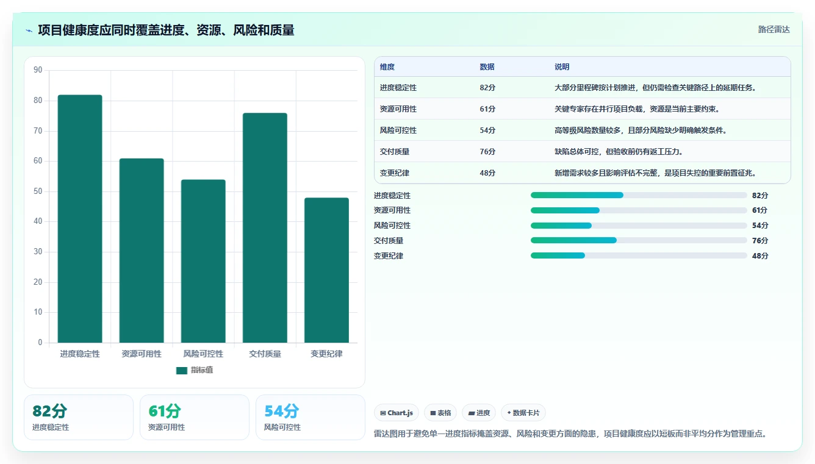Viewport: 815px width, 464px height.
Task: Select the 变更纪律 table row name
Action: pyautogui.click(x=395, y=173)
